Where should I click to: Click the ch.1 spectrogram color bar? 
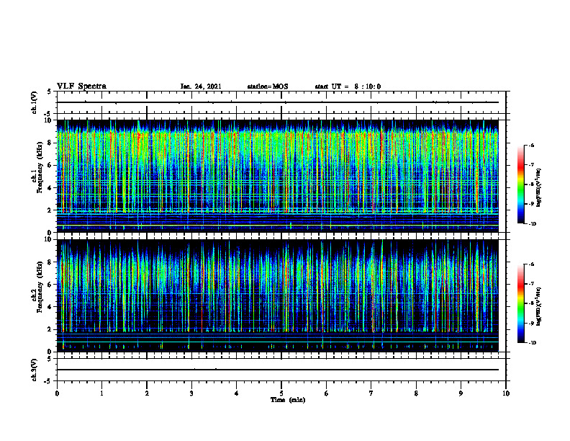pyautogui.click(x=520, y=184)
